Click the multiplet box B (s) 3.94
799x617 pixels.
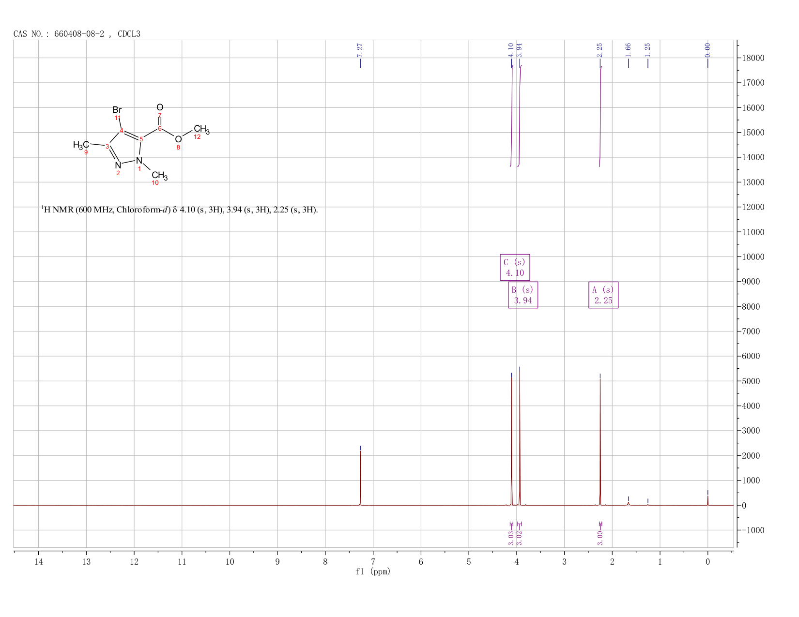coord(523,295)
